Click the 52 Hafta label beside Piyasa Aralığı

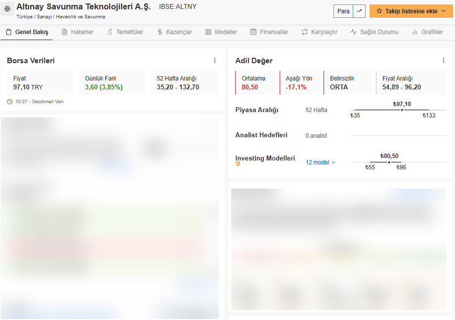point(316,110)
